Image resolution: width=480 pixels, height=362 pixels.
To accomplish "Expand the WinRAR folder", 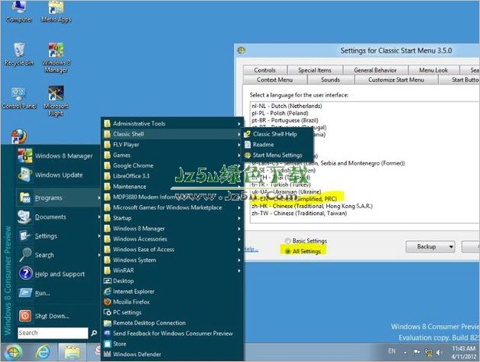I will (x=172, y=270).
